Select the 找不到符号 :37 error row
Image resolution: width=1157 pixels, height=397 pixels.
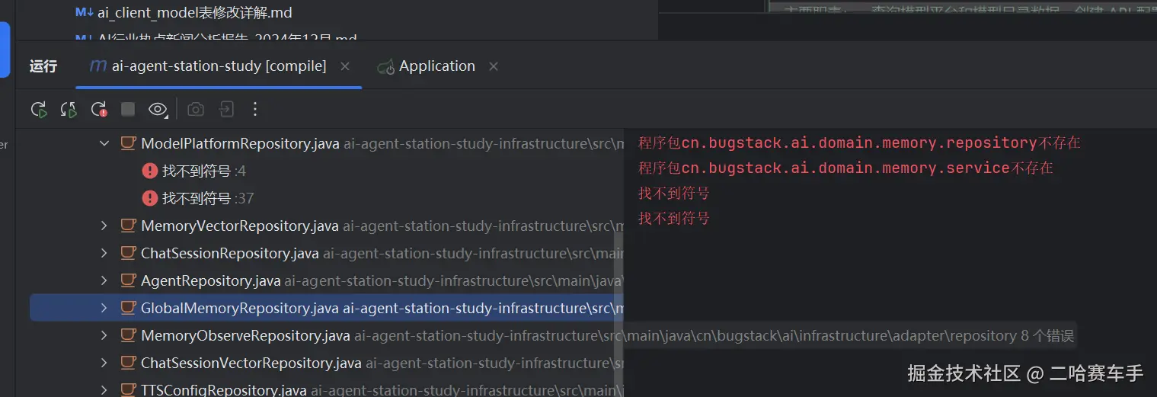tap(326, 198)
